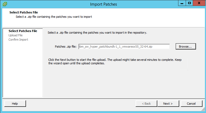Image resolution: width=206 pixels, height=113 pixels.
Task: Close the Import Patches dialog with X
Action: click(x=199, y=3)
